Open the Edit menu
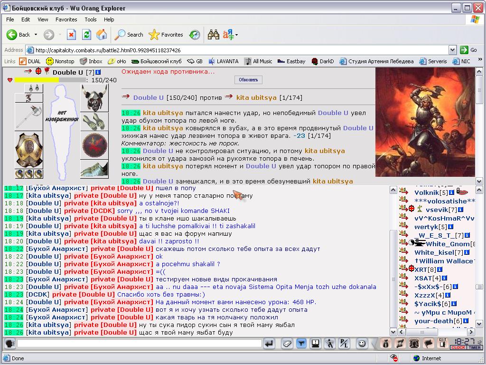Screen dimensions: 486x365 pyautogui.click(x=26, y=19)
